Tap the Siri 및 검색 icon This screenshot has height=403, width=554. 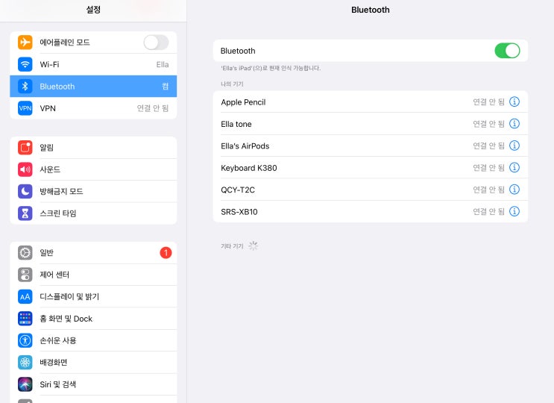(25, 384)
